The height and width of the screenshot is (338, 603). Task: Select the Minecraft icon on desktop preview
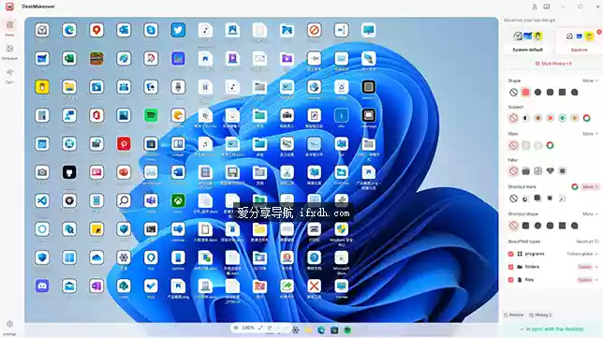[x=96, y=58]
